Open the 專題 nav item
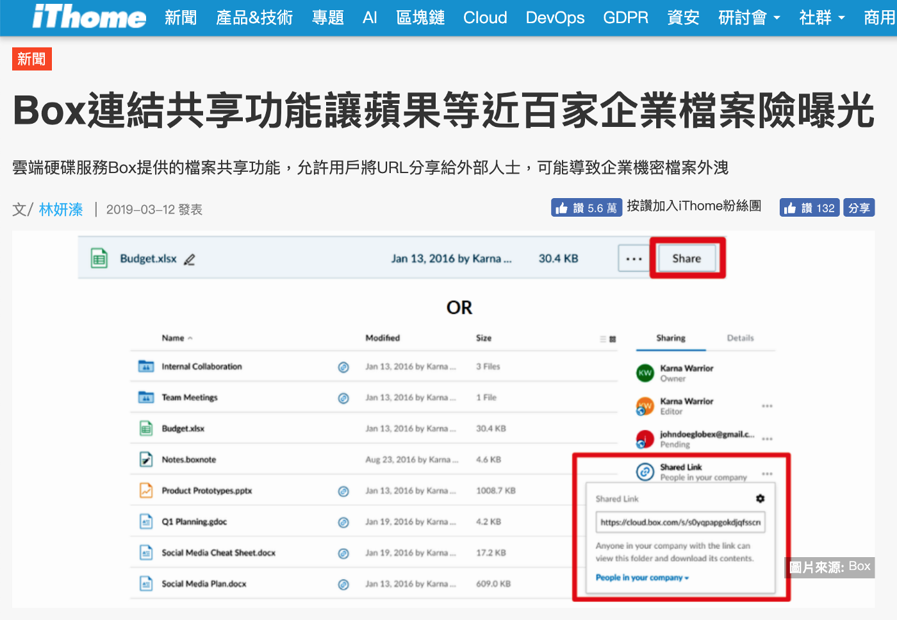The width and height of the screenshot is (897, 620). click(328, 17)
